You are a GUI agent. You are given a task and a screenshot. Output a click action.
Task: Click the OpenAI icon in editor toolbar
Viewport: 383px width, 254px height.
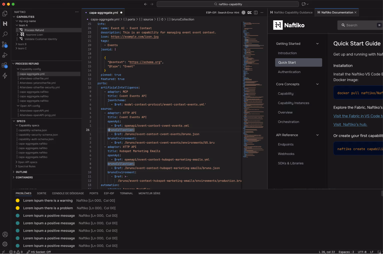click(243, 12)
